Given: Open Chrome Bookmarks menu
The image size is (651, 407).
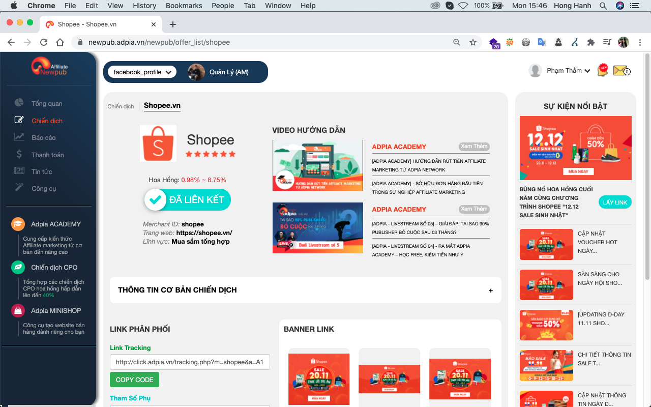Looking at the screenshot, I should coord(184,6).
